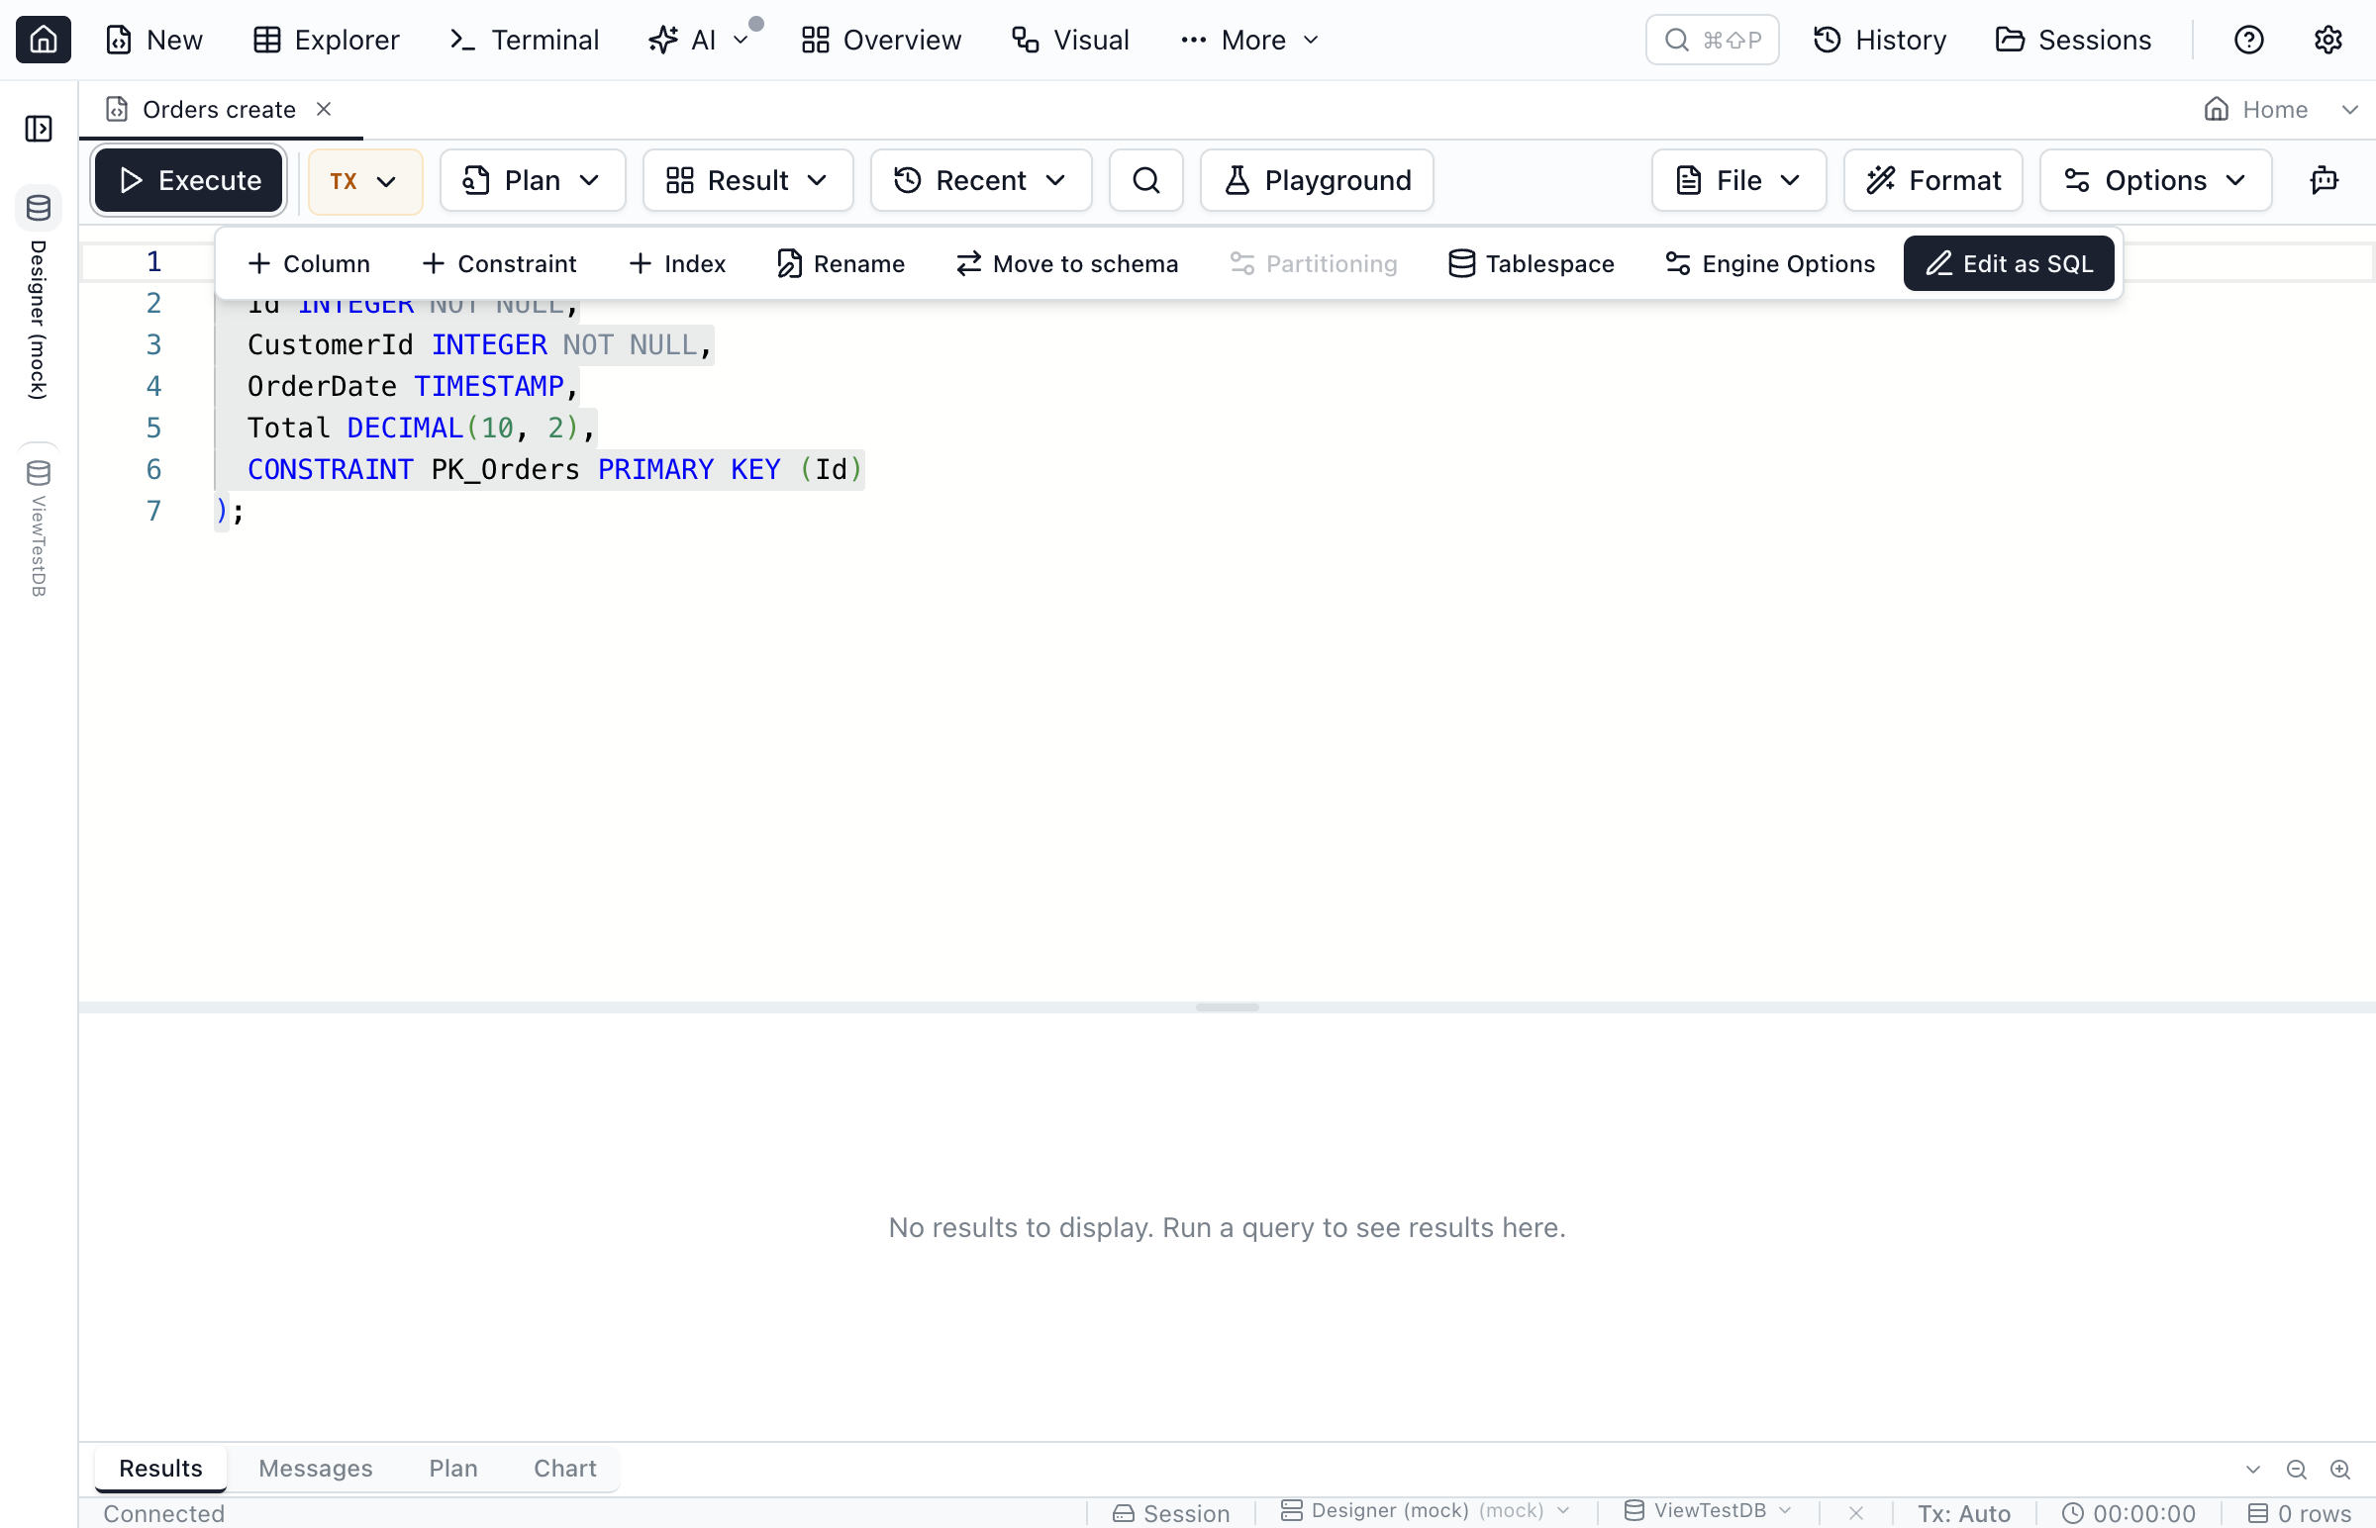Image resolution: width=2376 pixels, height=1528 pixels.
Task: Open the settings gear icon
Action: [x=2327, y=40]
